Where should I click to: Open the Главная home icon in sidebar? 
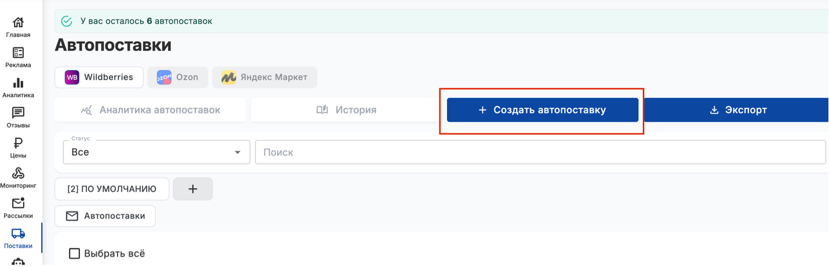point(19,23)
